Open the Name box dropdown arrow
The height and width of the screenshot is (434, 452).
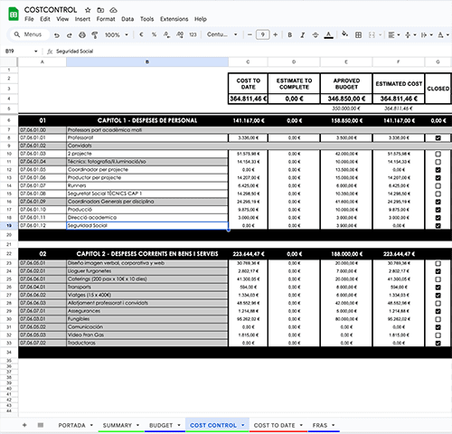tap(36, 52)
